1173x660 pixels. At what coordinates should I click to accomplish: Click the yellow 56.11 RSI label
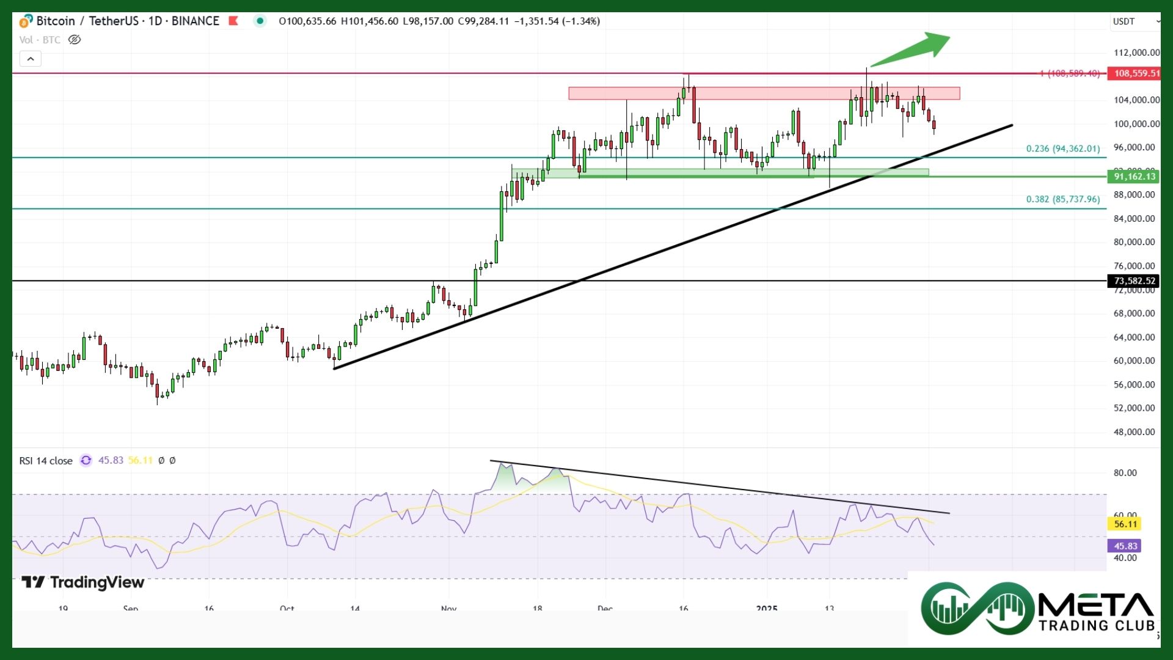click(1125, 524)
